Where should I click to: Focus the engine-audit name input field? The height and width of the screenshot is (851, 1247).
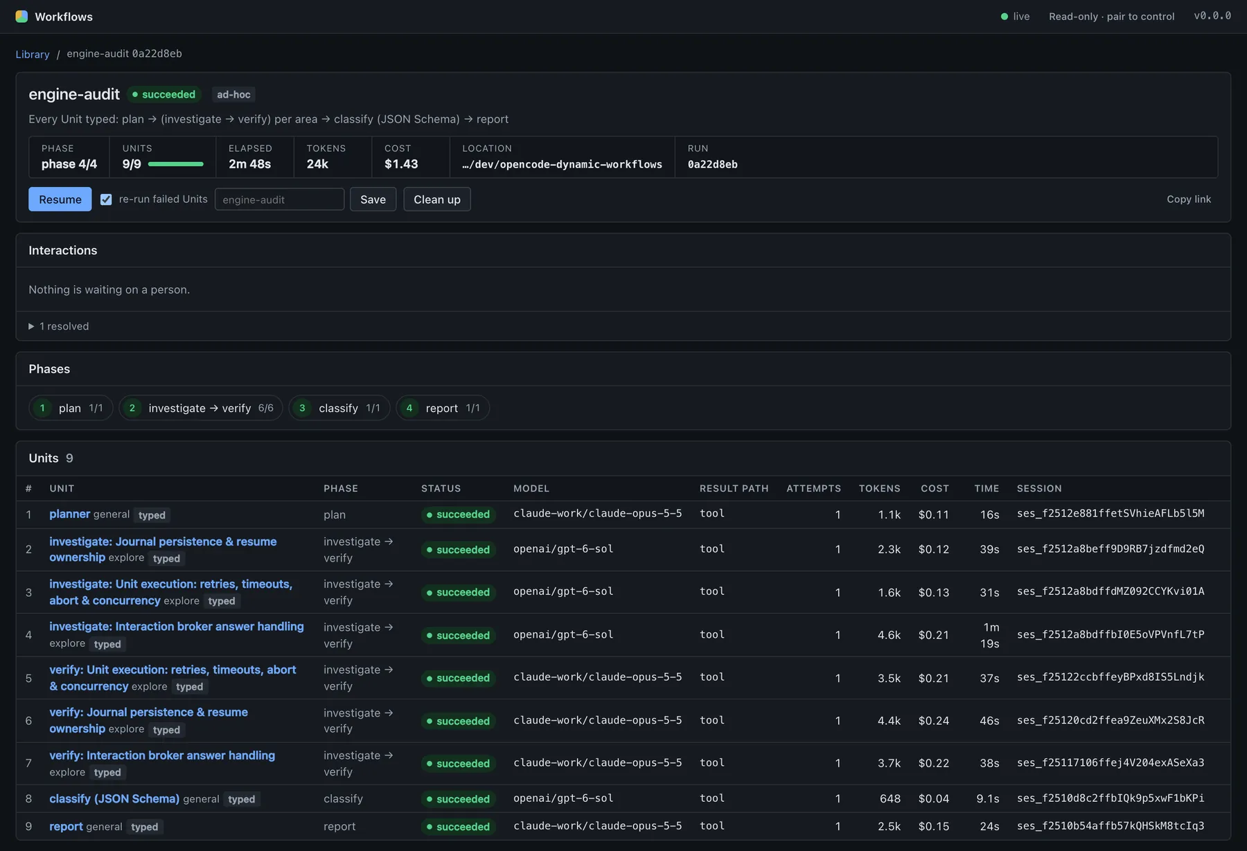[279, 199]
